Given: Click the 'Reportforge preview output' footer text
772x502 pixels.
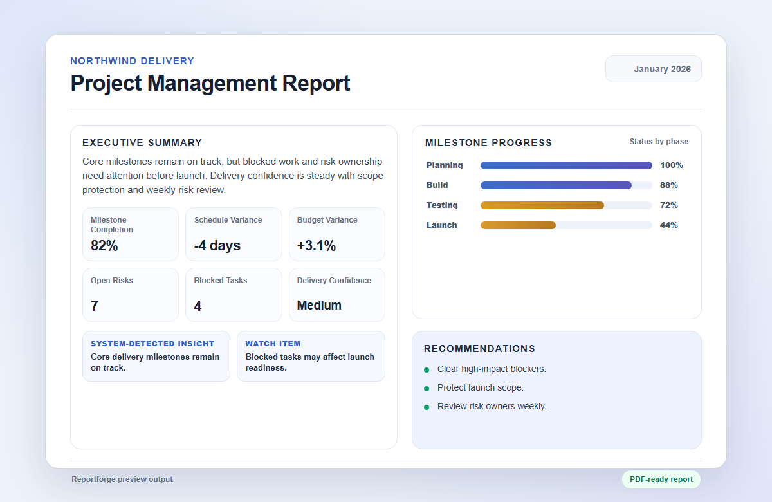Looking at the screenshot, I should click(x=122, y=479).
